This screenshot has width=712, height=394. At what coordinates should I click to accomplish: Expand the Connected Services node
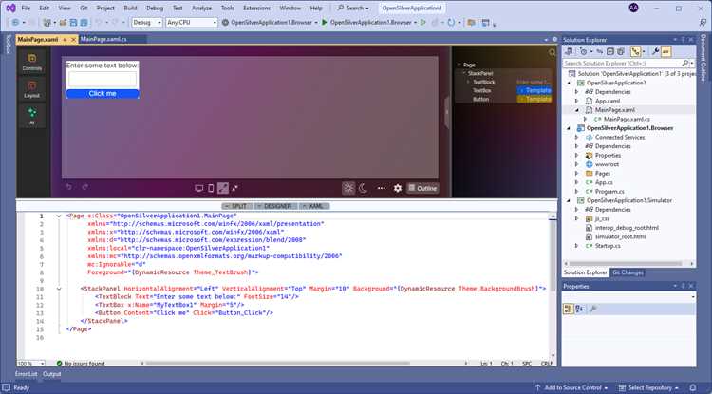coord(576,137)
